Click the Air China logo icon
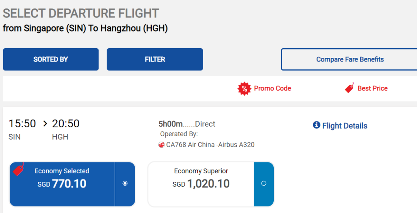The image size is (417, 213). point(161,145)
